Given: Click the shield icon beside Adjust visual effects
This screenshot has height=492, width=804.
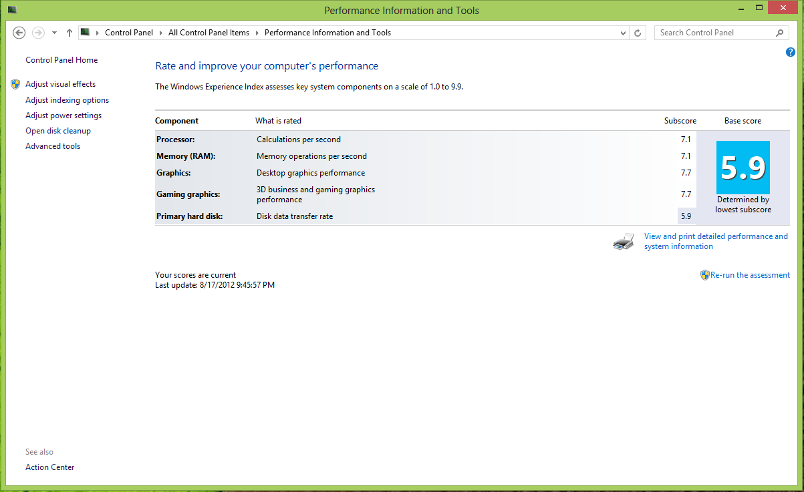Looking at the screenshot, I should pyautogui.click(x=15, y=84).
